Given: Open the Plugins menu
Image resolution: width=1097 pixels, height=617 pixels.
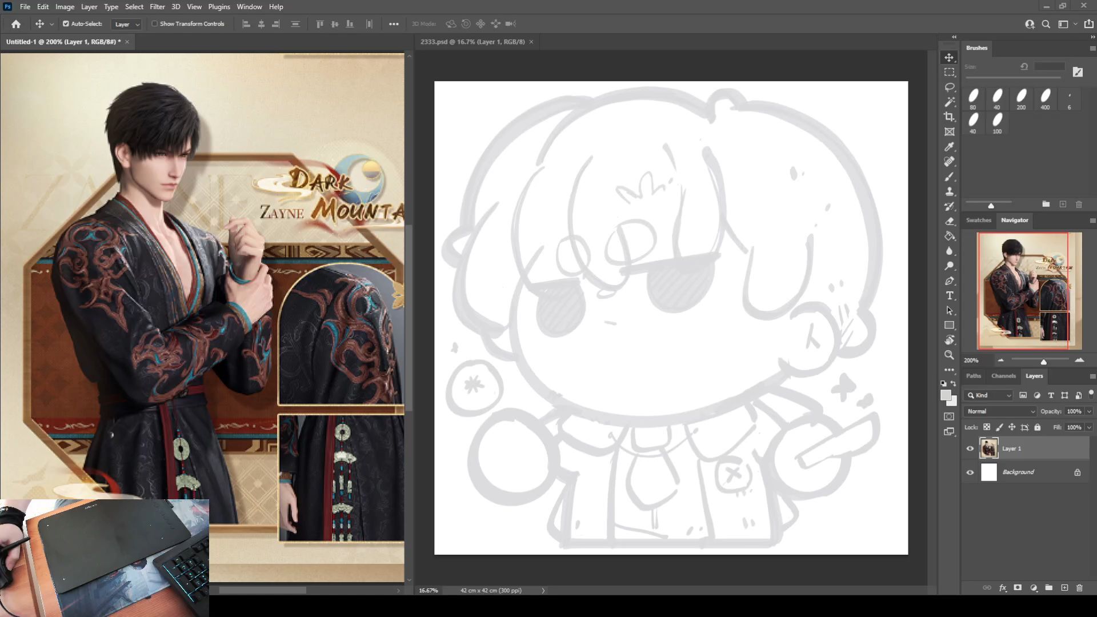Looking at the screenshot, I should (219, 7).
